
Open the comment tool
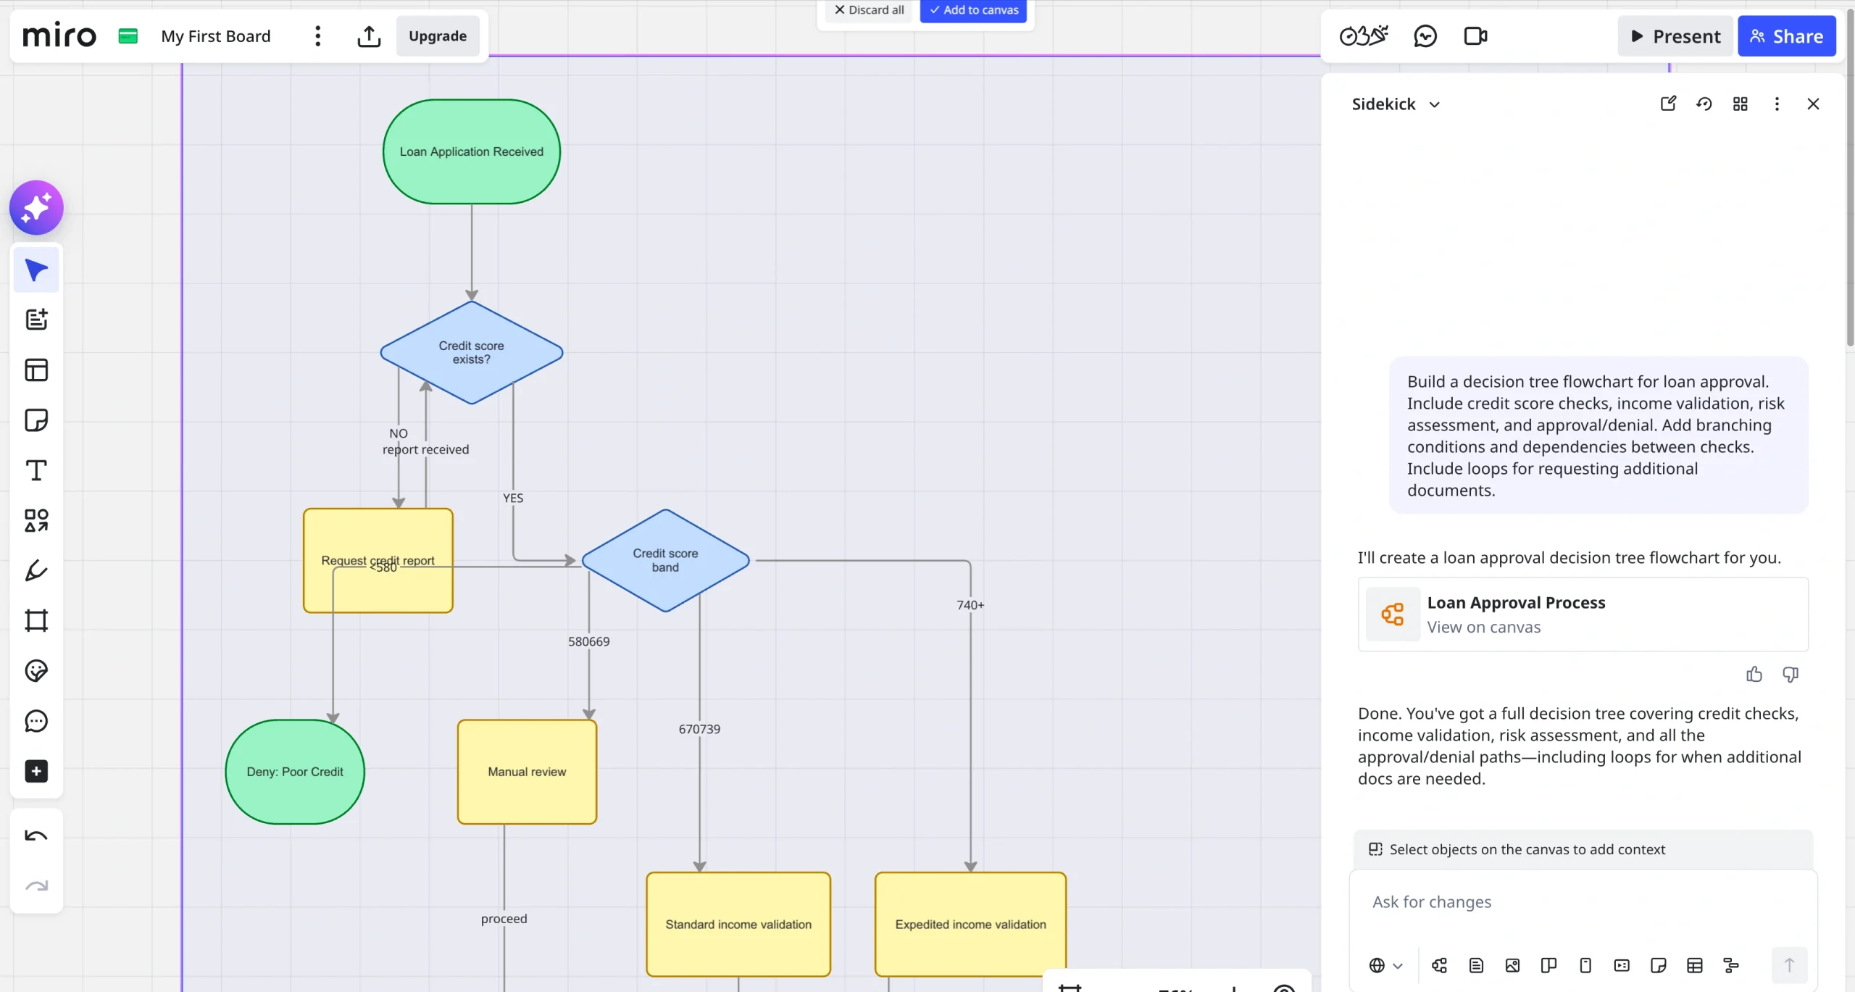point(36,721)
